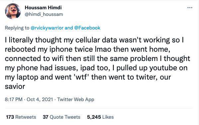Click the 'Replying to' text label
Screen dimensions: 199x125
point(17,28)
